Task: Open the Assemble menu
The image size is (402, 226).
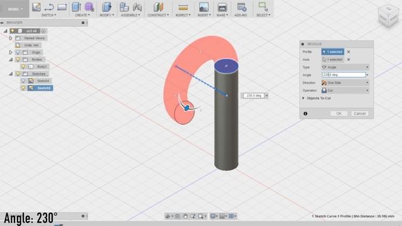Action: (131, 15)
